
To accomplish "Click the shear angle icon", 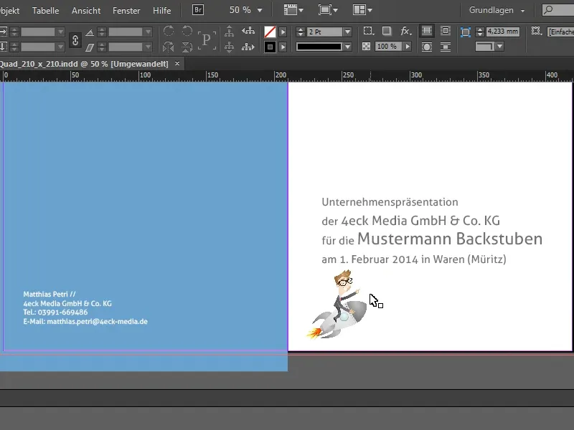I will 89,47.
